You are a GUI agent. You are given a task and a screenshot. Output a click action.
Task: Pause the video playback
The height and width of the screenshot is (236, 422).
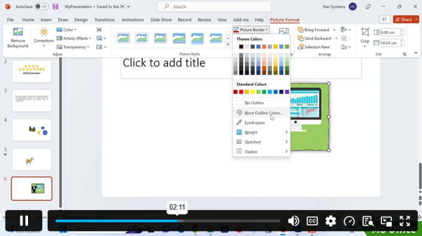[24, 221]
